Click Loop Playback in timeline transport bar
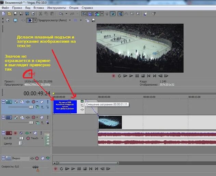 click(61, 169)
